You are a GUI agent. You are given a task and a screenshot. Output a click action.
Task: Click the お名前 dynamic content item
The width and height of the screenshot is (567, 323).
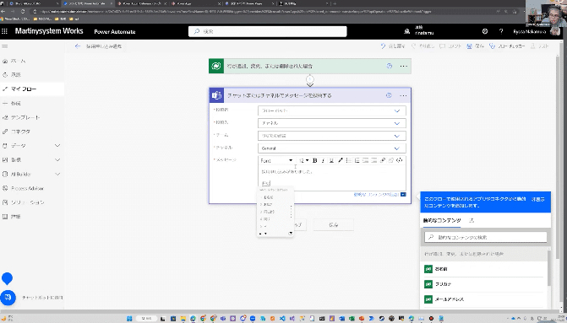(484, 269)
